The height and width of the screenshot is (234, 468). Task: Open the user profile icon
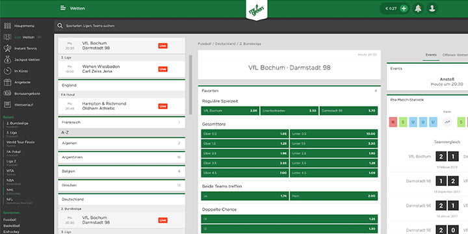[x=432, y=8]
